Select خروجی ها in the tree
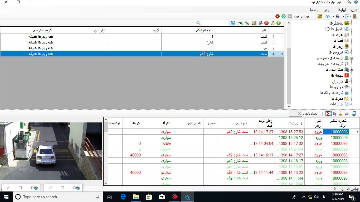This screenshot has height=202, width=360. coord(336,52)
